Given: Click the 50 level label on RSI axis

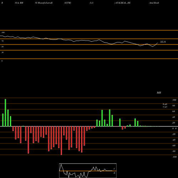Looking at the screenshot, I should point(2,47).
